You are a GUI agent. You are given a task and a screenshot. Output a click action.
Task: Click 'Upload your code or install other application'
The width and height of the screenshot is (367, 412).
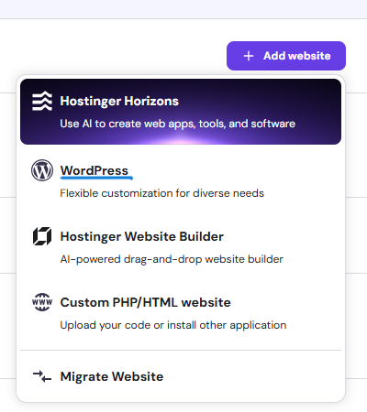point(173,325)
